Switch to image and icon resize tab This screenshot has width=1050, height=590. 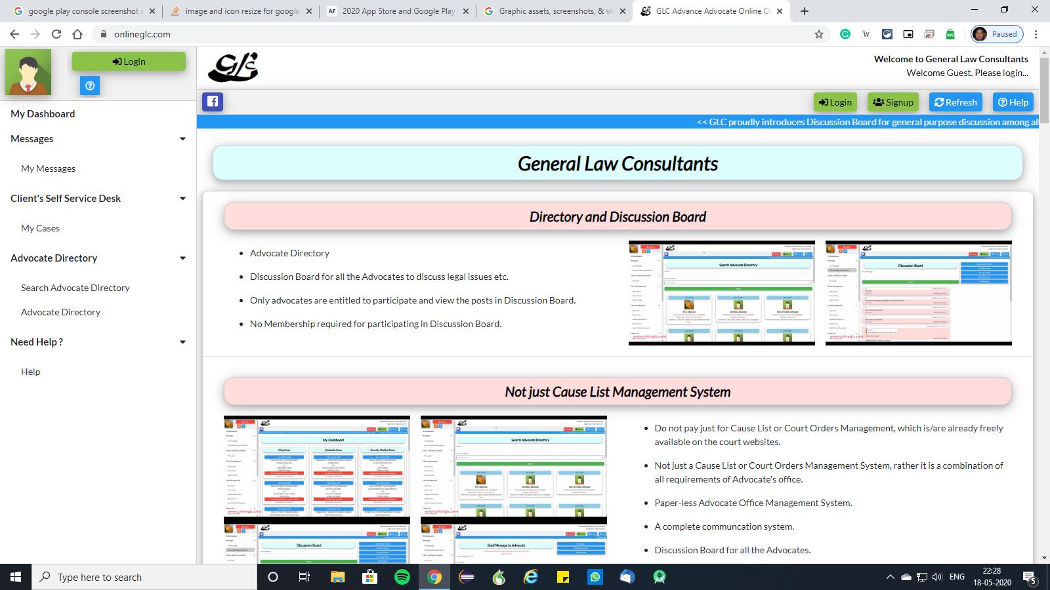click(x=240, y=11)
